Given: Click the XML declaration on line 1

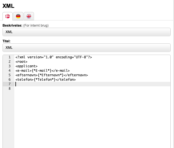Looking at the screenshot, I should [x=54, y=57].
